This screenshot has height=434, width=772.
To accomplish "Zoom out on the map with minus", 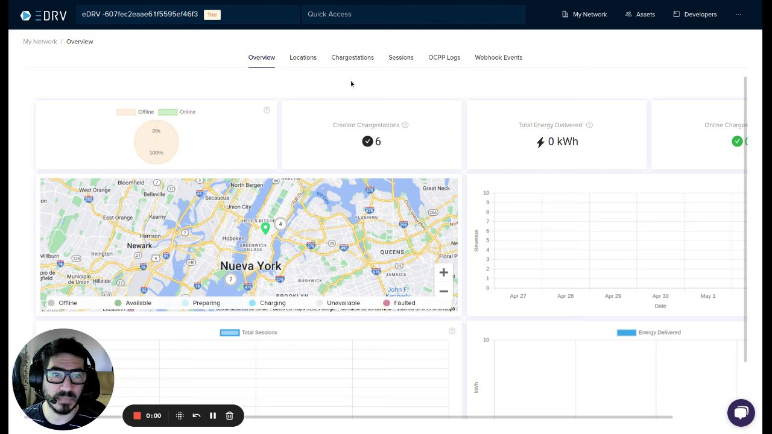I will [443, 291].
